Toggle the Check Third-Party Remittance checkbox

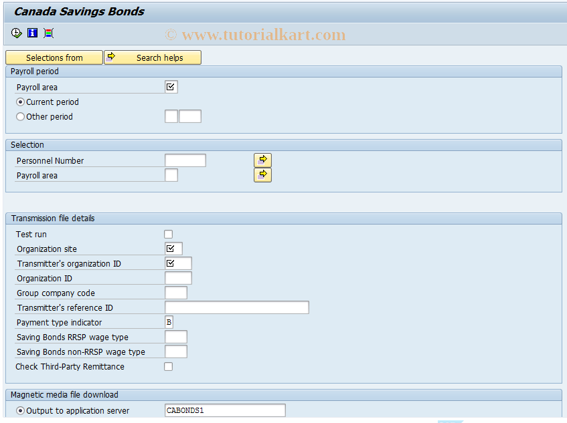point(169,367)
